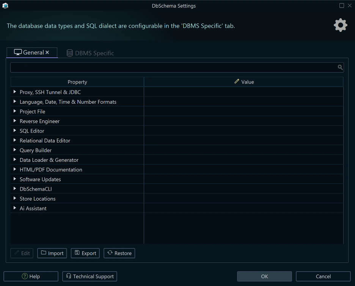Open the settings gear icon
This screenshot has height=286, width=355.
(x=340, y=25)
